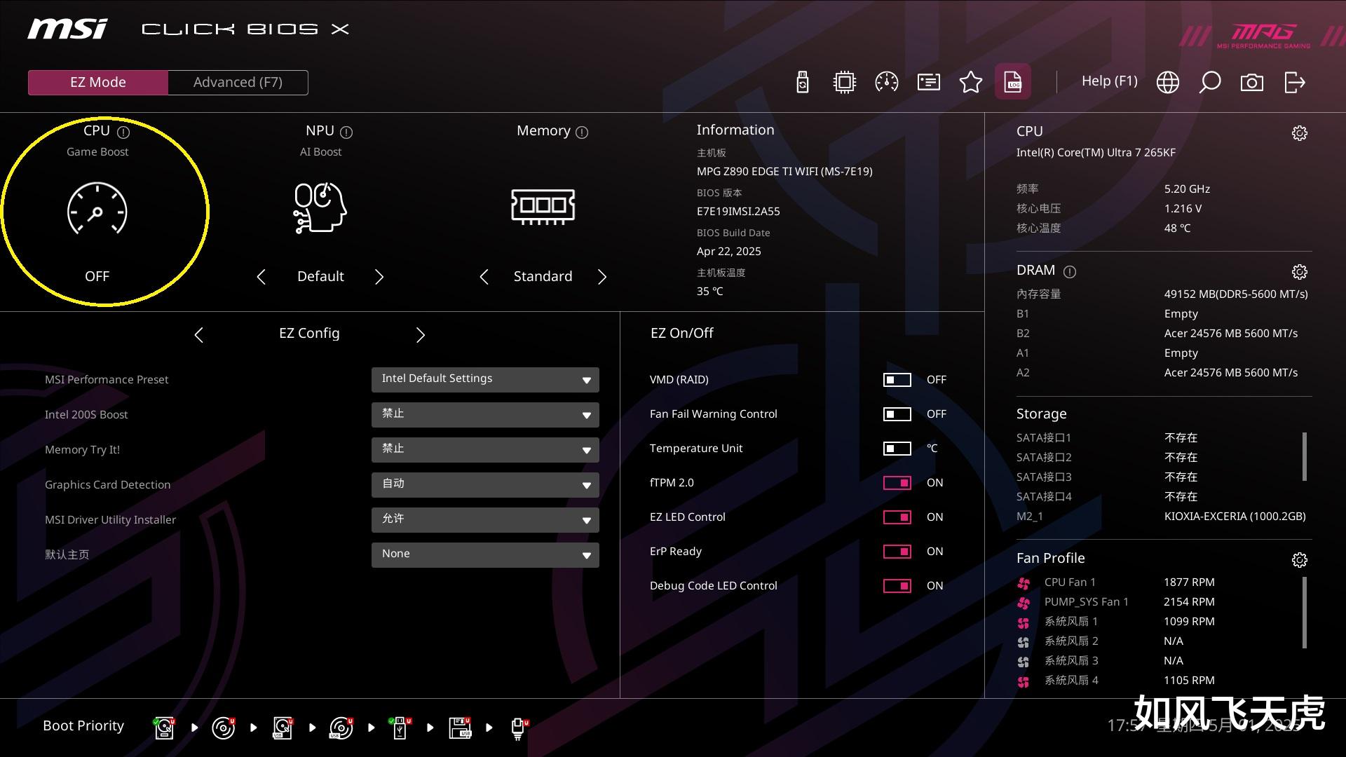Image resolution: width=1346 pixels, height=757 pixels.
Task: Open Memory Try It! dropdown
Action: tap(485, 450)
